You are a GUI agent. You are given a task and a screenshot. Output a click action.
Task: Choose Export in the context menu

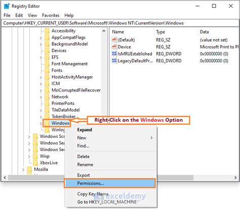(84, 175)
